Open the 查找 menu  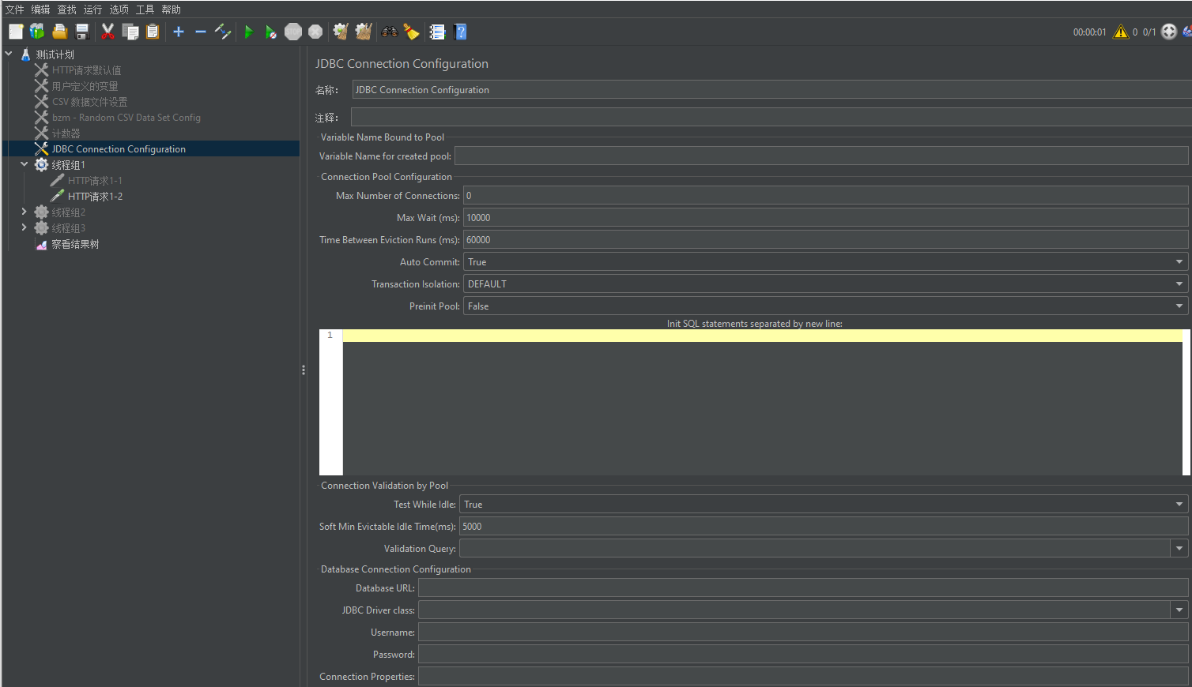tap(67, 9)
